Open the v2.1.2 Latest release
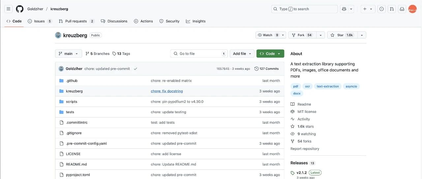This screenshot has height=179, width=422. tap(306, 173)
